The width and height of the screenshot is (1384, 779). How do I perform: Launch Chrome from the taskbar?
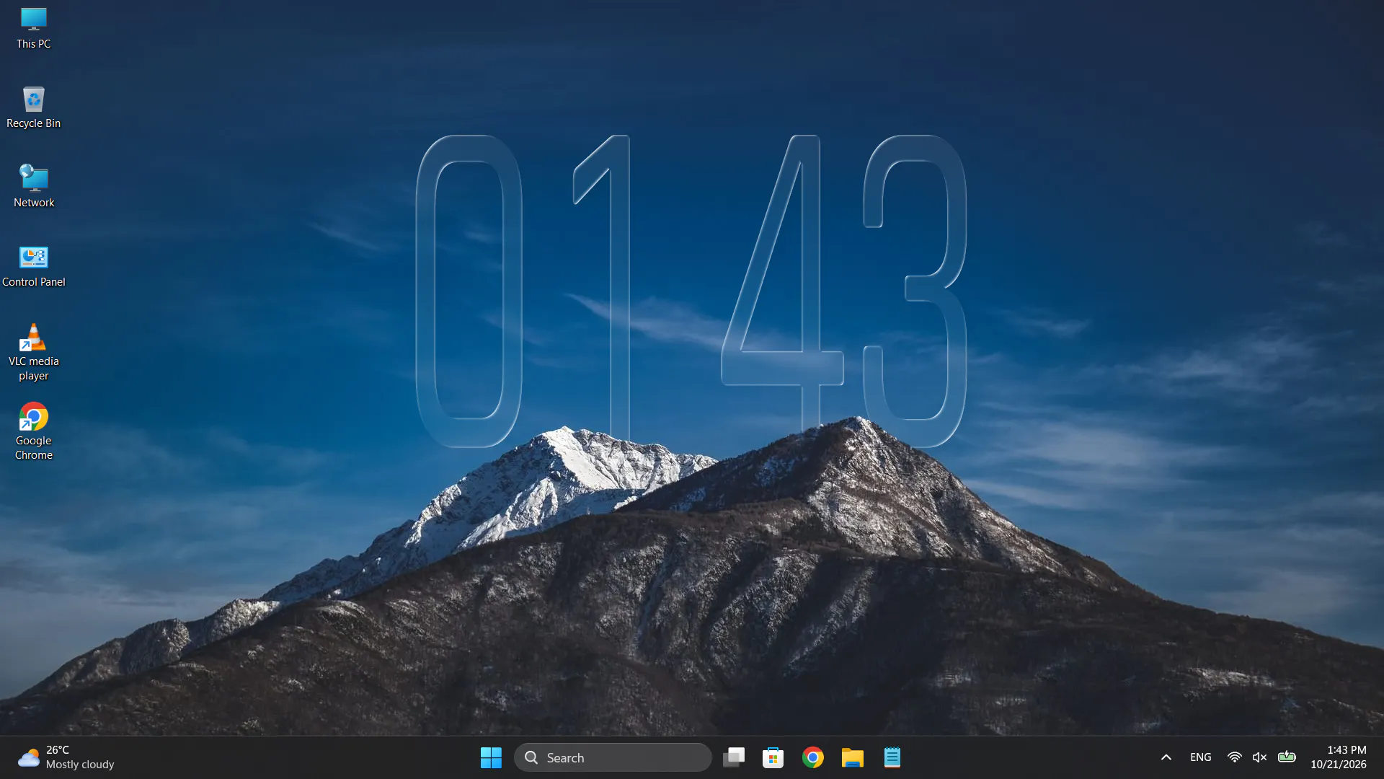(813, 757)
